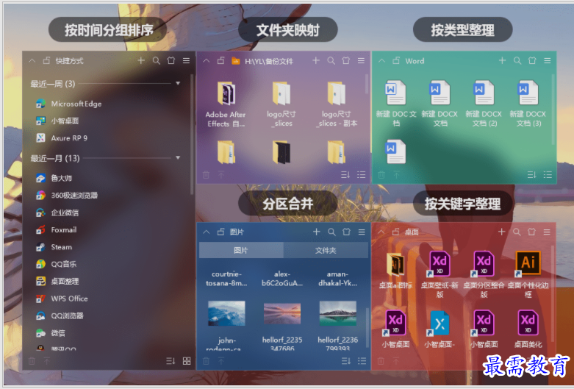574x389 pixels.
Task: Open QQ音乐 shortcut
Action: [56, 264]
